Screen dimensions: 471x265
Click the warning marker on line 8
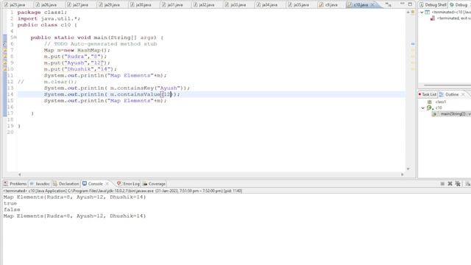5,57
